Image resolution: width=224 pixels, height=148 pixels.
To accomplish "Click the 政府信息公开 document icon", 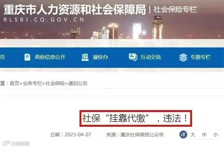I will [27, 57].
